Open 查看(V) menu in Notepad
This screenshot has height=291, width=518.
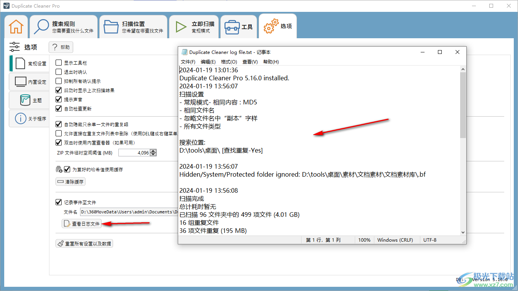[250, 62]
